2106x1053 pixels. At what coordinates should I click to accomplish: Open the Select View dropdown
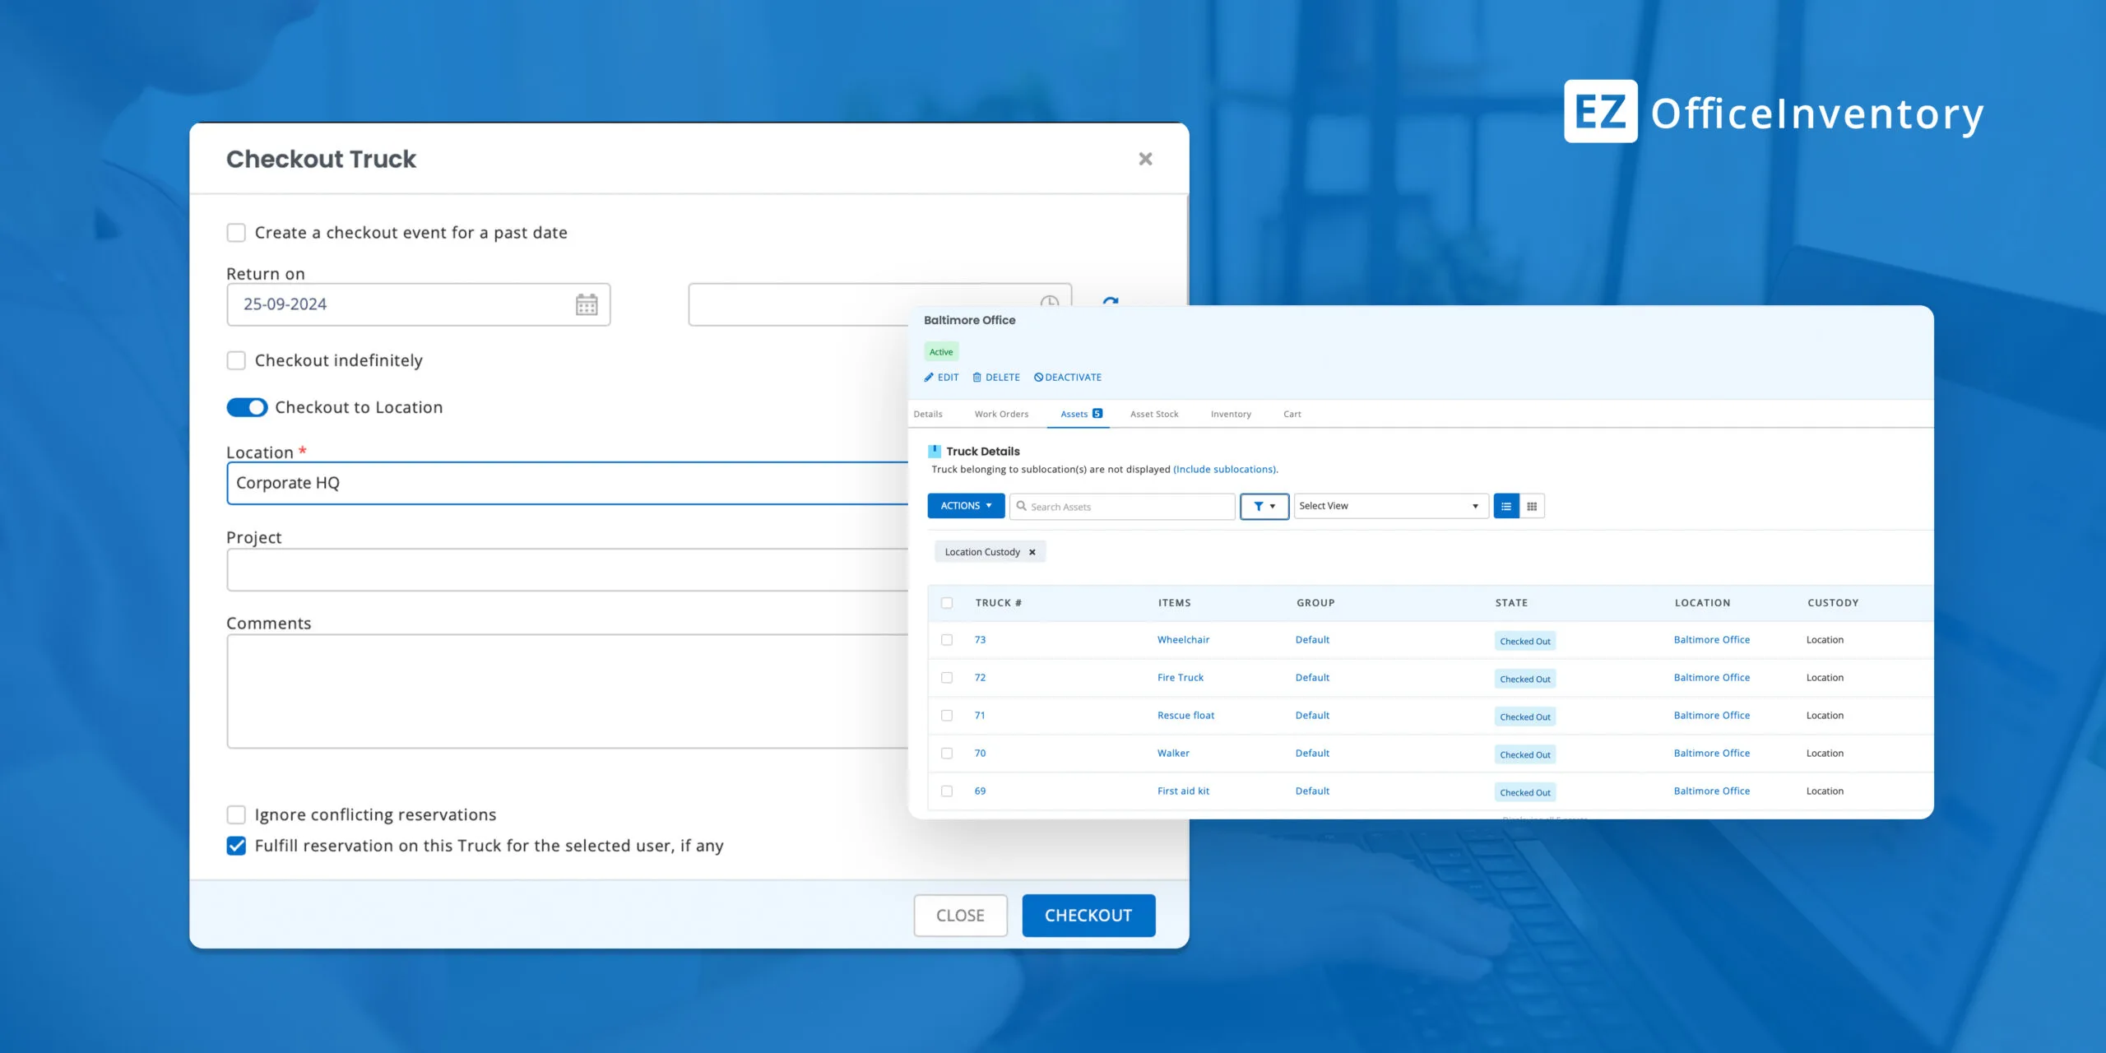coord(1390,506)
